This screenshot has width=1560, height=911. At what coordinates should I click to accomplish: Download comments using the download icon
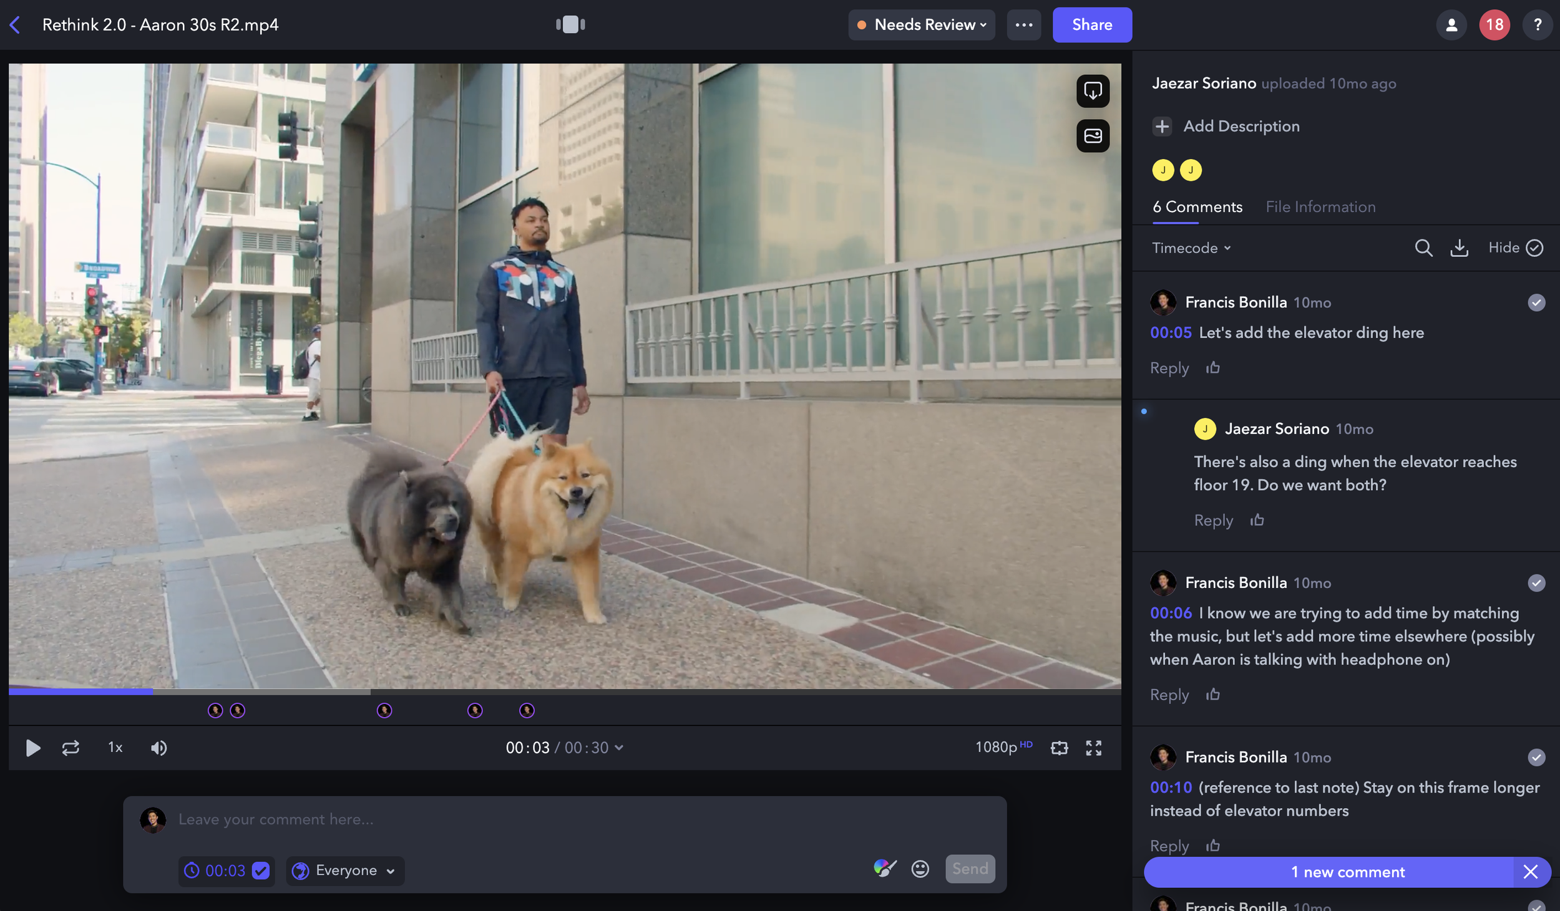[1459, 248]
